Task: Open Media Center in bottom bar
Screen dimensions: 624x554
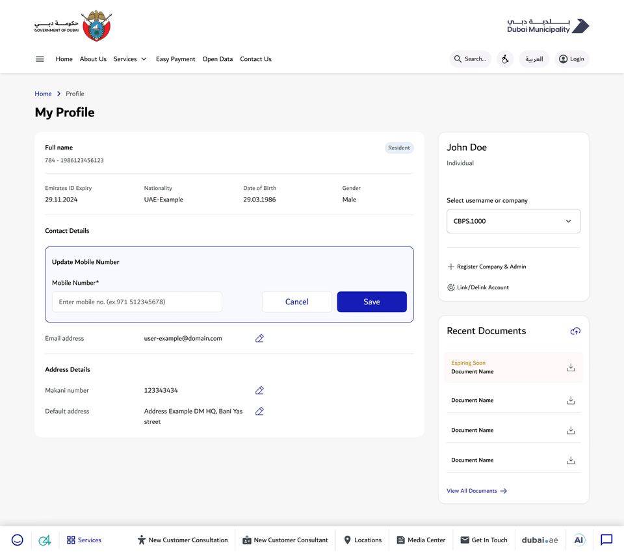Action: tap(421, 540)
